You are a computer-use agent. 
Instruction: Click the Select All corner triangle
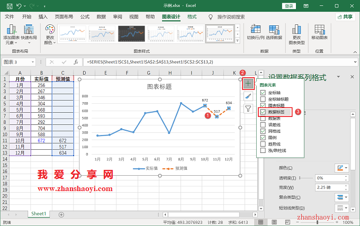point(6,73)
